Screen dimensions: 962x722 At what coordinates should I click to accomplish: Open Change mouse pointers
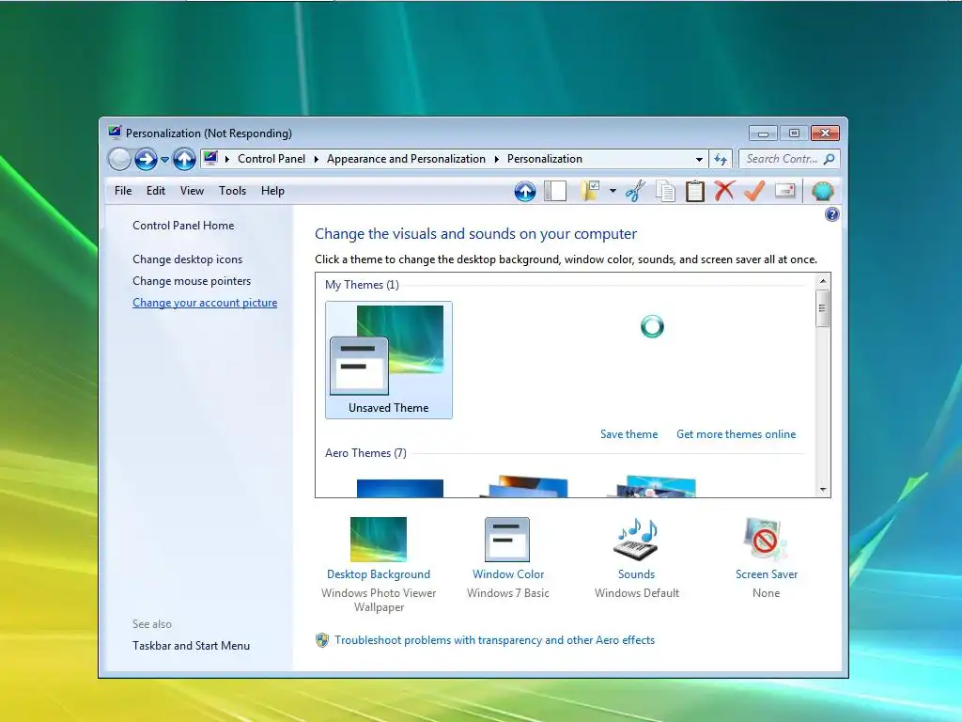192,280
